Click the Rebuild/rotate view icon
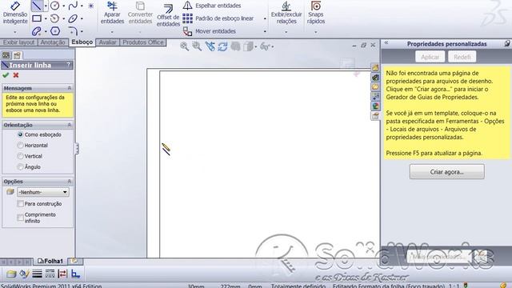Image resolution: width=512 pixels, height=288 pixels. click(222, 46)
